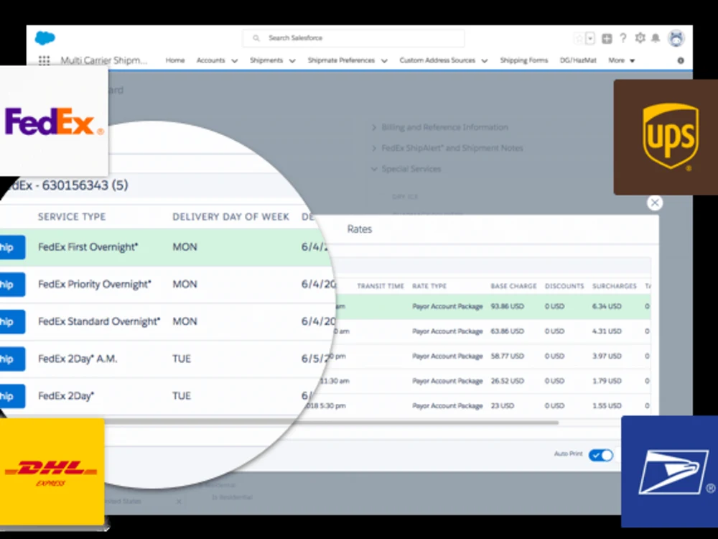Screen dimensions: 718x539
Task: Open the Setup gear icon
Action: 640,38
